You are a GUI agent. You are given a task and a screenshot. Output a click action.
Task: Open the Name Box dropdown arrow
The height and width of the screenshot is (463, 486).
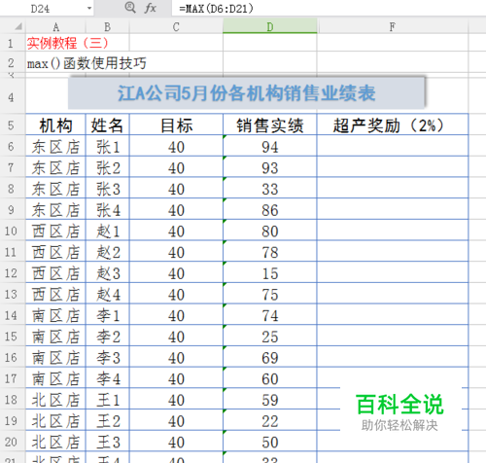(89, 8)
